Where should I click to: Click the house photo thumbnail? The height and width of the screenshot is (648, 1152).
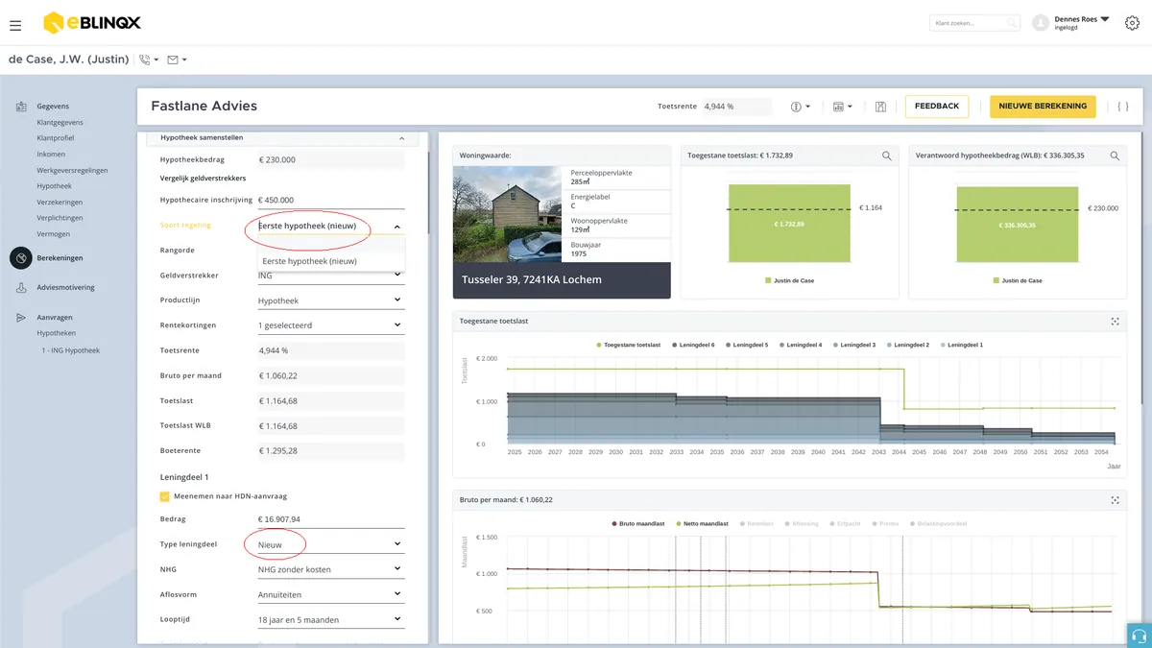tap(507, 214)
